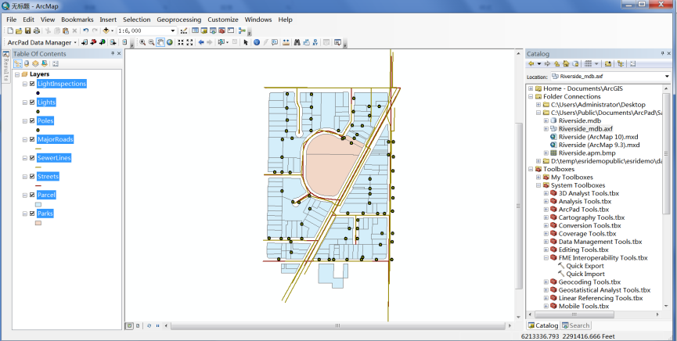List layers by selection
This screenshot has height=341, width=677.
pyautogui.click(x=45, y=63)
